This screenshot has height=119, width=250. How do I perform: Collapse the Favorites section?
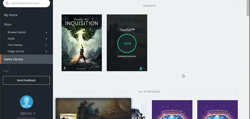tap(235, 6)
